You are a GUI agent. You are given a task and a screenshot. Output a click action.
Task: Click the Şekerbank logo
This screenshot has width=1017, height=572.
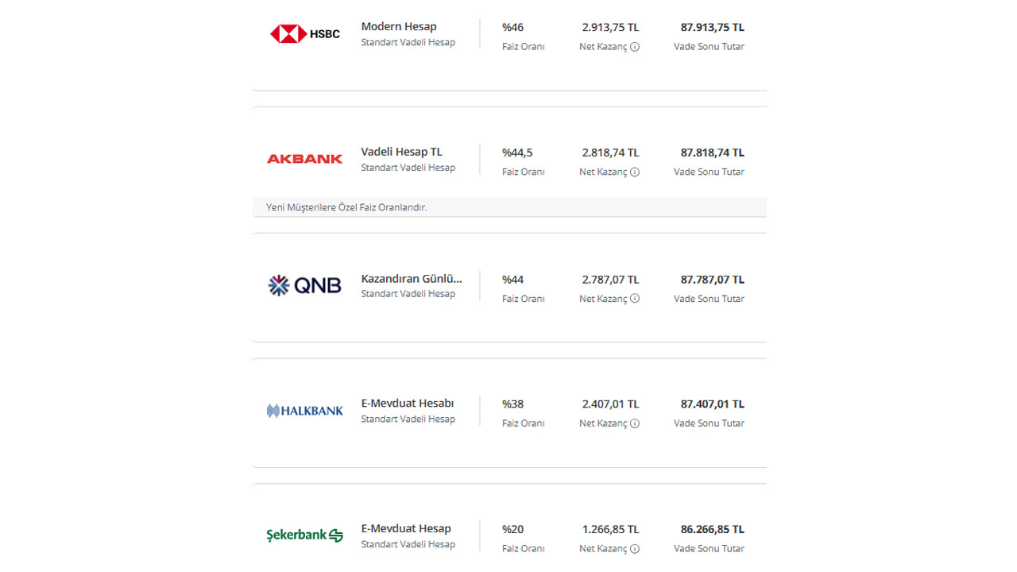305,535
